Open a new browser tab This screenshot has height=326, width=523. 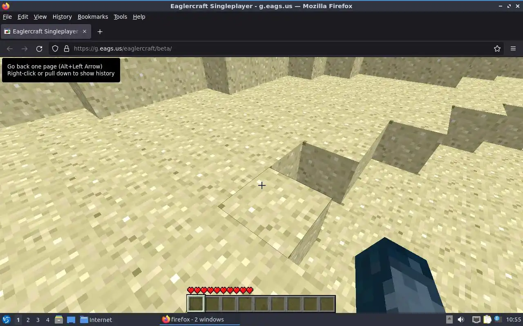pos(100,31)
